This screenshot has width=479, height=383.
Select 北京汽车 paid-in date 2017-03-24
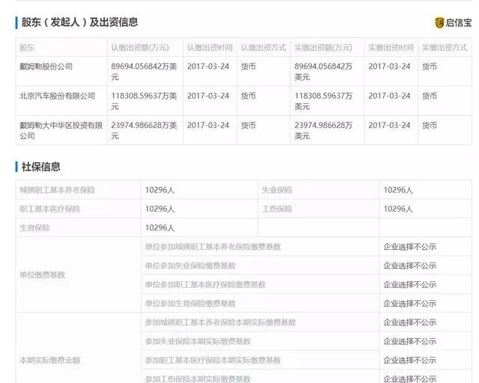click(389, 96)
